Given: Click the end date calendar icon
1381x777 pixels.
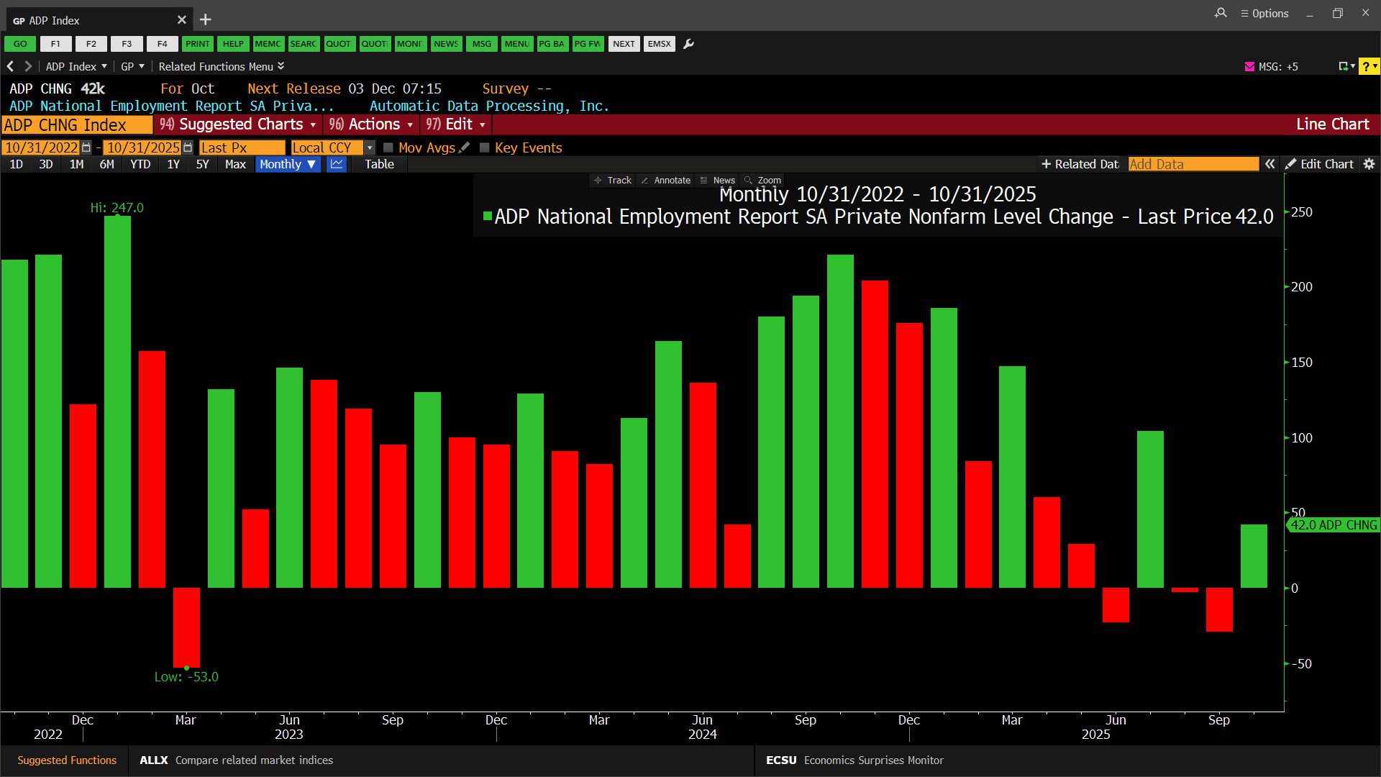Looking at the screenshot, I should point(188,147).
